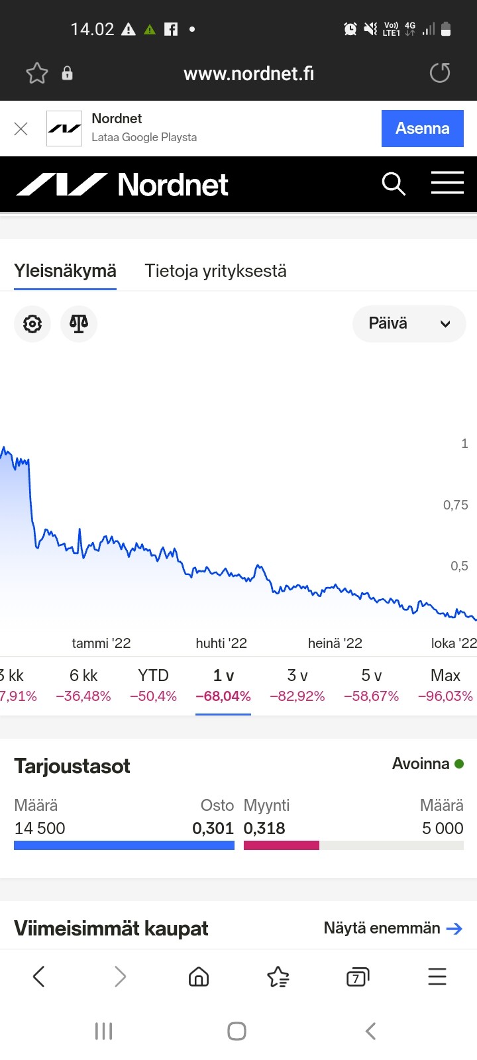This screenshot has width=477, height=1060.
Task: Select the 3 v time range
Action: point(297,685)
